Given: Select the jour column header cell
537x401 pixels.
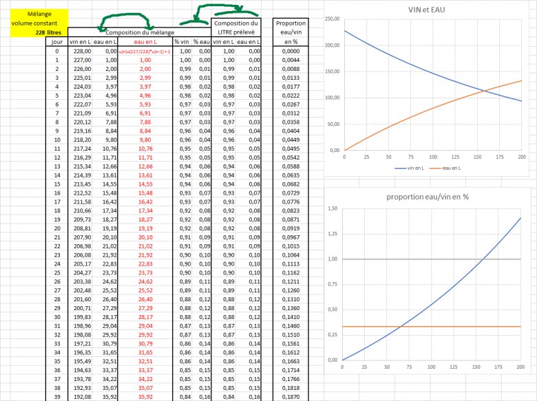Looking at the screenshot, I should coord(56,42).
